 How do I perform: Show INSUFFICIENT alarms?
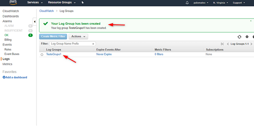[x=14, y=30]
